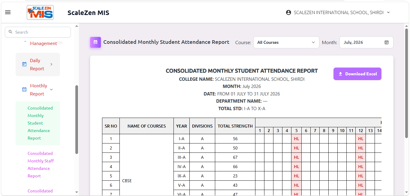Viewport: 410px width, 196px height.
Task: Click the YEAR column header
Action: click(x=182, y=126)
